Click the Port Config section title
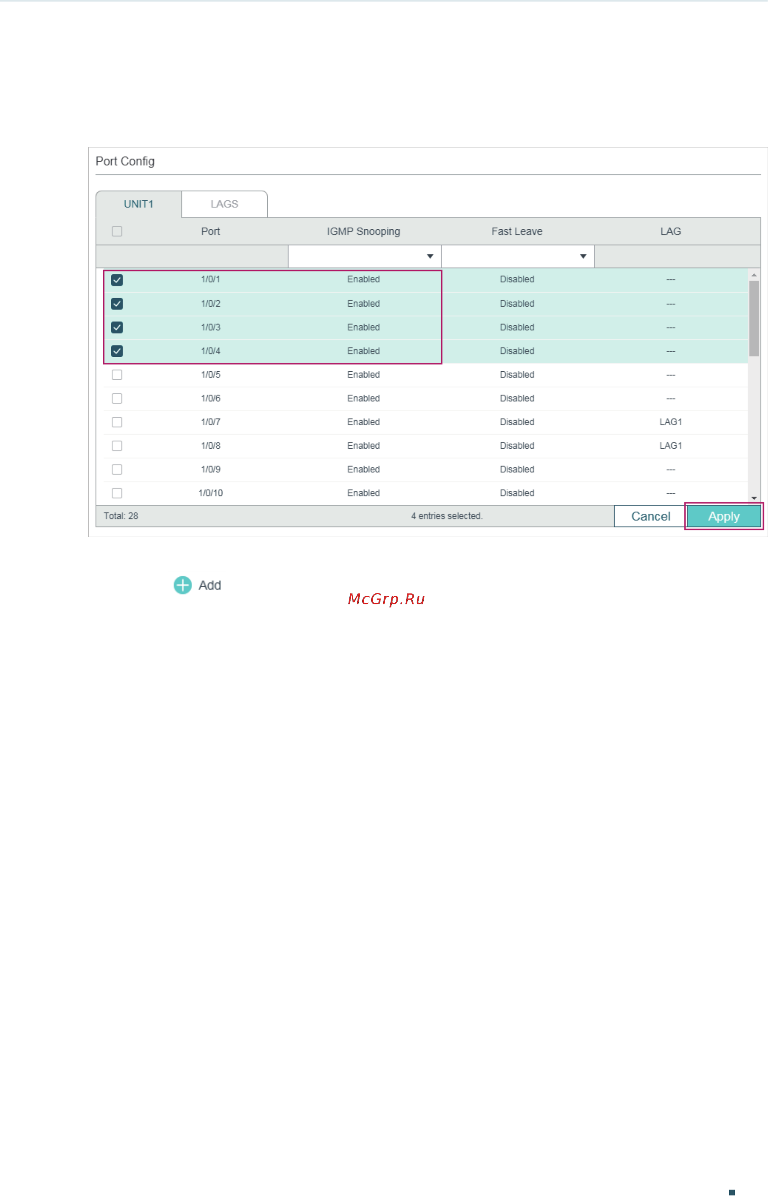768x1197 pixels. 125,161
